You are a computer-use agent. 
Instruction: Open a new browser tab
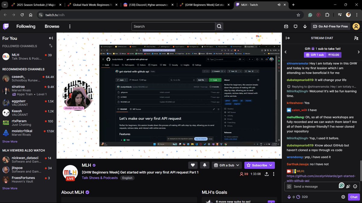coord(293,5)
